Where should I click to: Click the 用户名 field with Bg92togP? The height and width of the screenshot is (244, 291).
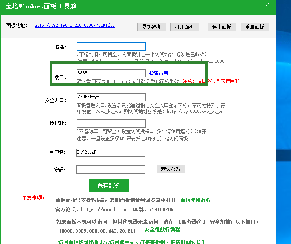[x=111, y=152]
